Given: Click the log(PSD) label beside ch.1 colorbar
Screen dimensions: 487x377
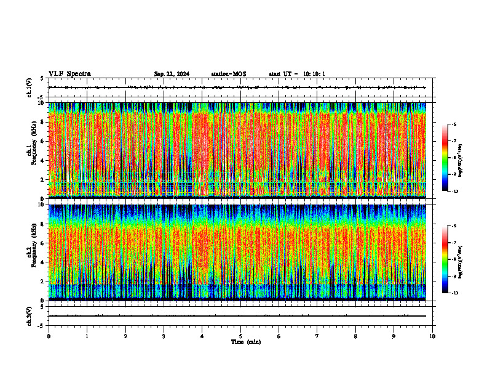Looking at the screenshot, I should coord(461,160).
